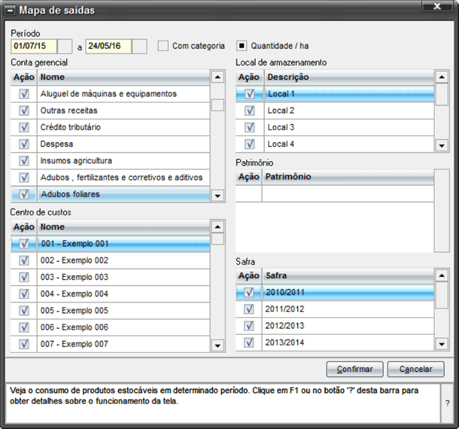Select the 'Local 3' row

(x=335, y=128)
